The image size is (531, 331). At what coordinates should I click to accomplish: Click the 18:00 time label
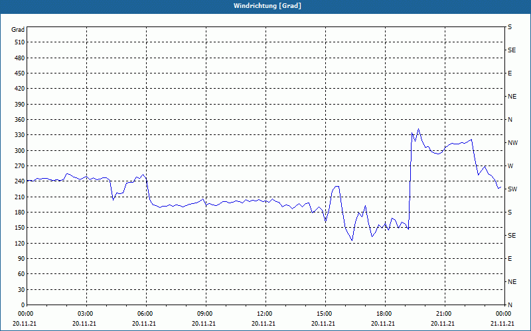click(x=385, y=314)
